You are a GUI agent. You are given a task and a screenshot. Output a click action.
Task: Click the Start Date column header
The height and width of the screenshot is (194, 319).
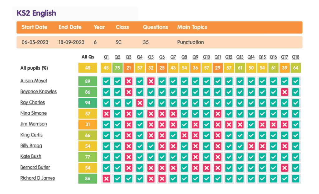(34, 27)
